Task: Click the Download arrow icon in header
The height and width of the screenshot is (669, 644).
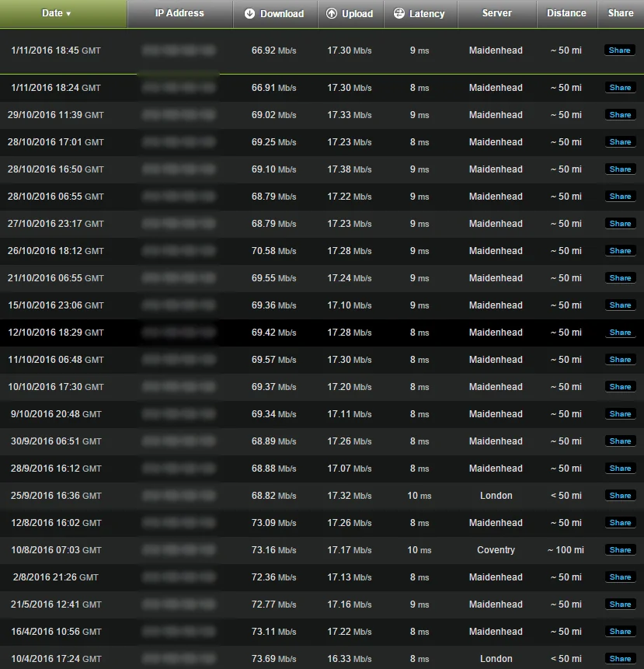Action: (249, 14)
